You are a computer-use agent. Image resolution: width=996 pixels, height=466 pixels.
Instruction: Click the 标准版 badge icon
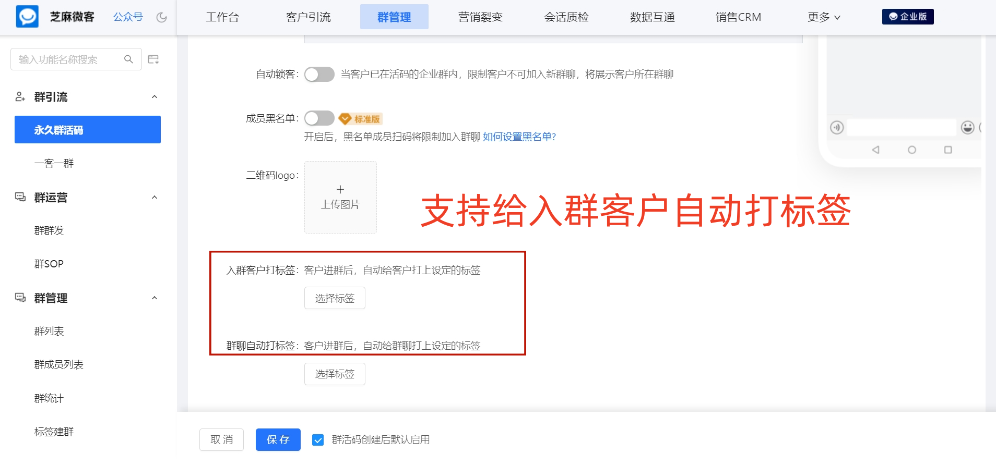361,119
